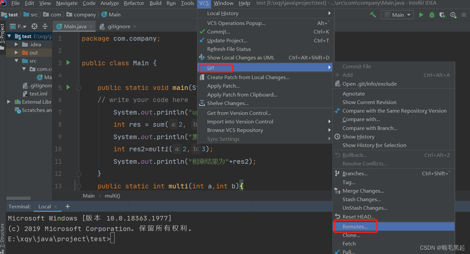Collapse the test project root node
This screenshot has height=254, width=470.
tap(9, 36)
